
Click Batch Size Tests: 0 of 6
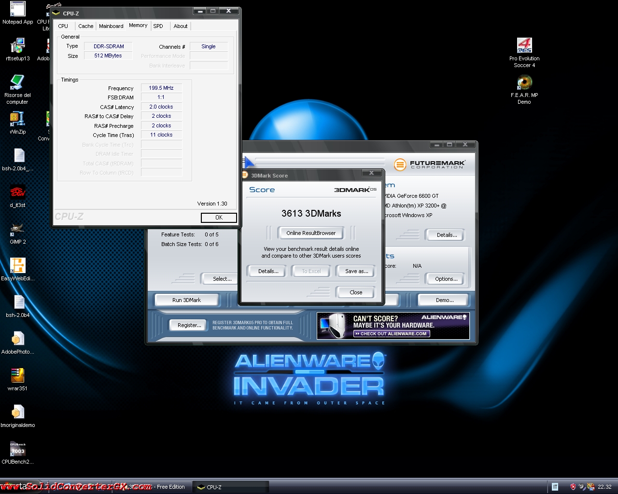[x=190, y=244]
